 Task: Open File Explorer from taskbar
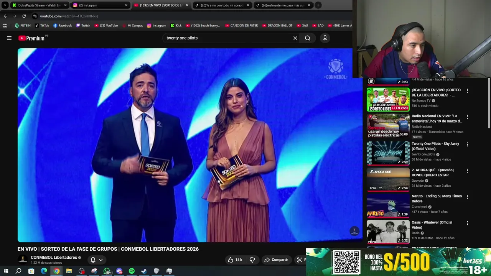point(69,271)
